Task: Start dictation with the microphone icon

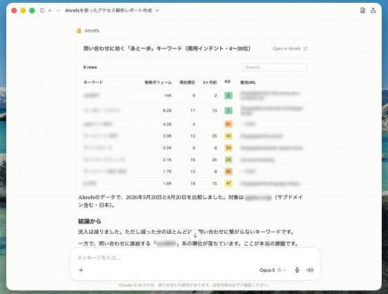Action: pyautogui.click(x=297, y=270)
